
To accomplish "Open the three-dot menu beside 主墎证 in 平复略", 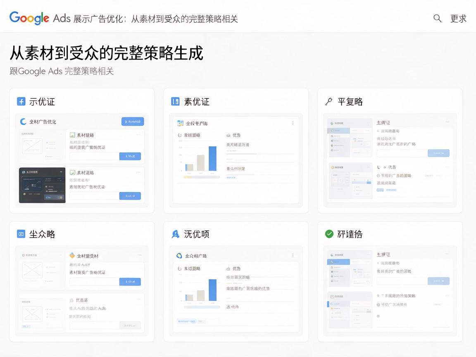I will tap(447, 122).
